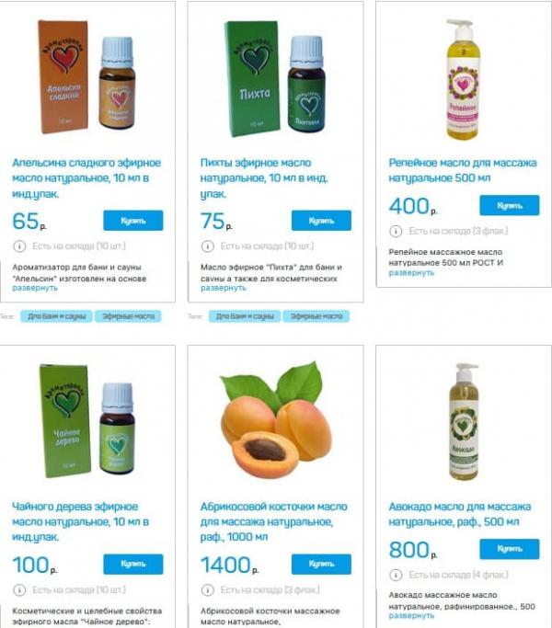552x628 pixels.
Task: Open 'Чайного дерева эфирное масло' product title link
Action: [x=81, y=522]
